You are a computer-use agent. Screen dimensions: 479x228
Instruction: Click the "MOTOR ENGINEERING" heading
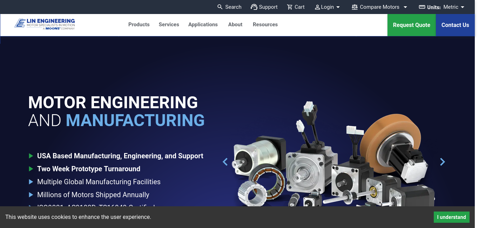point(113,103)
